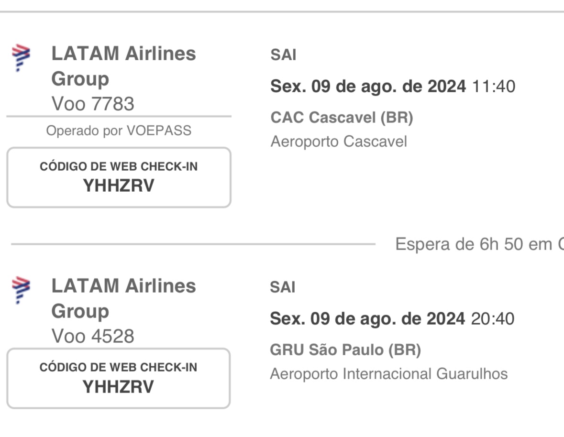Click the second 'SAI' departure label

point(283,287)
